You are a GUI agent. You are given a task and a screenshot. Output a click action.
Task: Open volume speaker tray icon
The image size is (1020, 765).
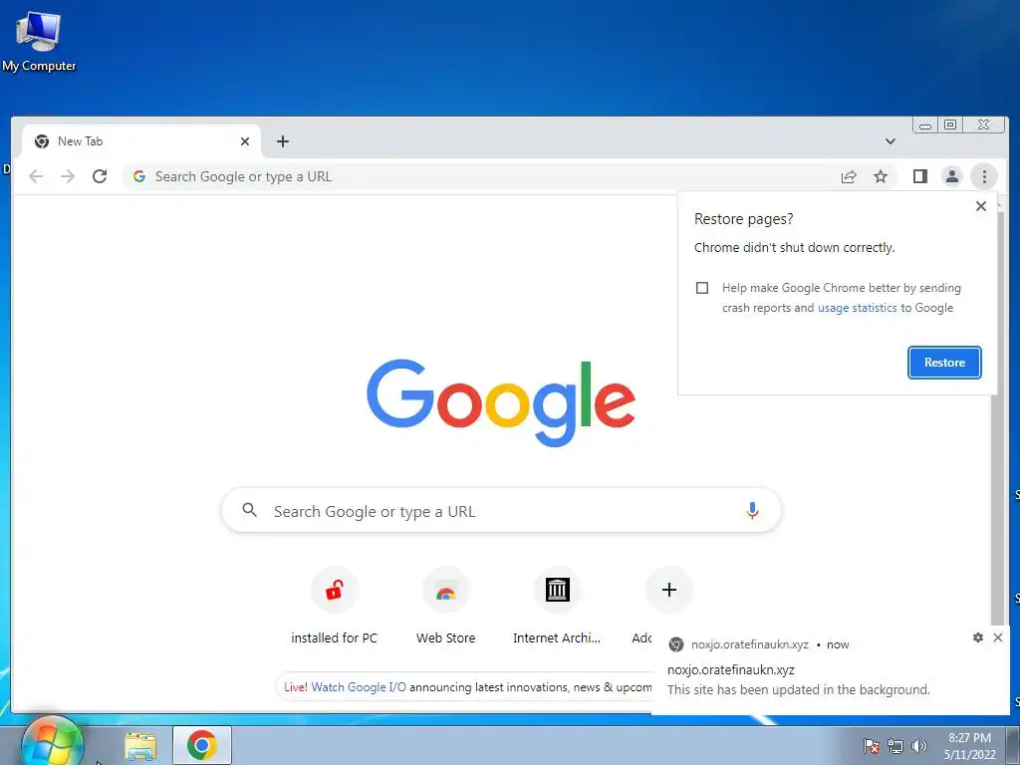tap(918, 746)
